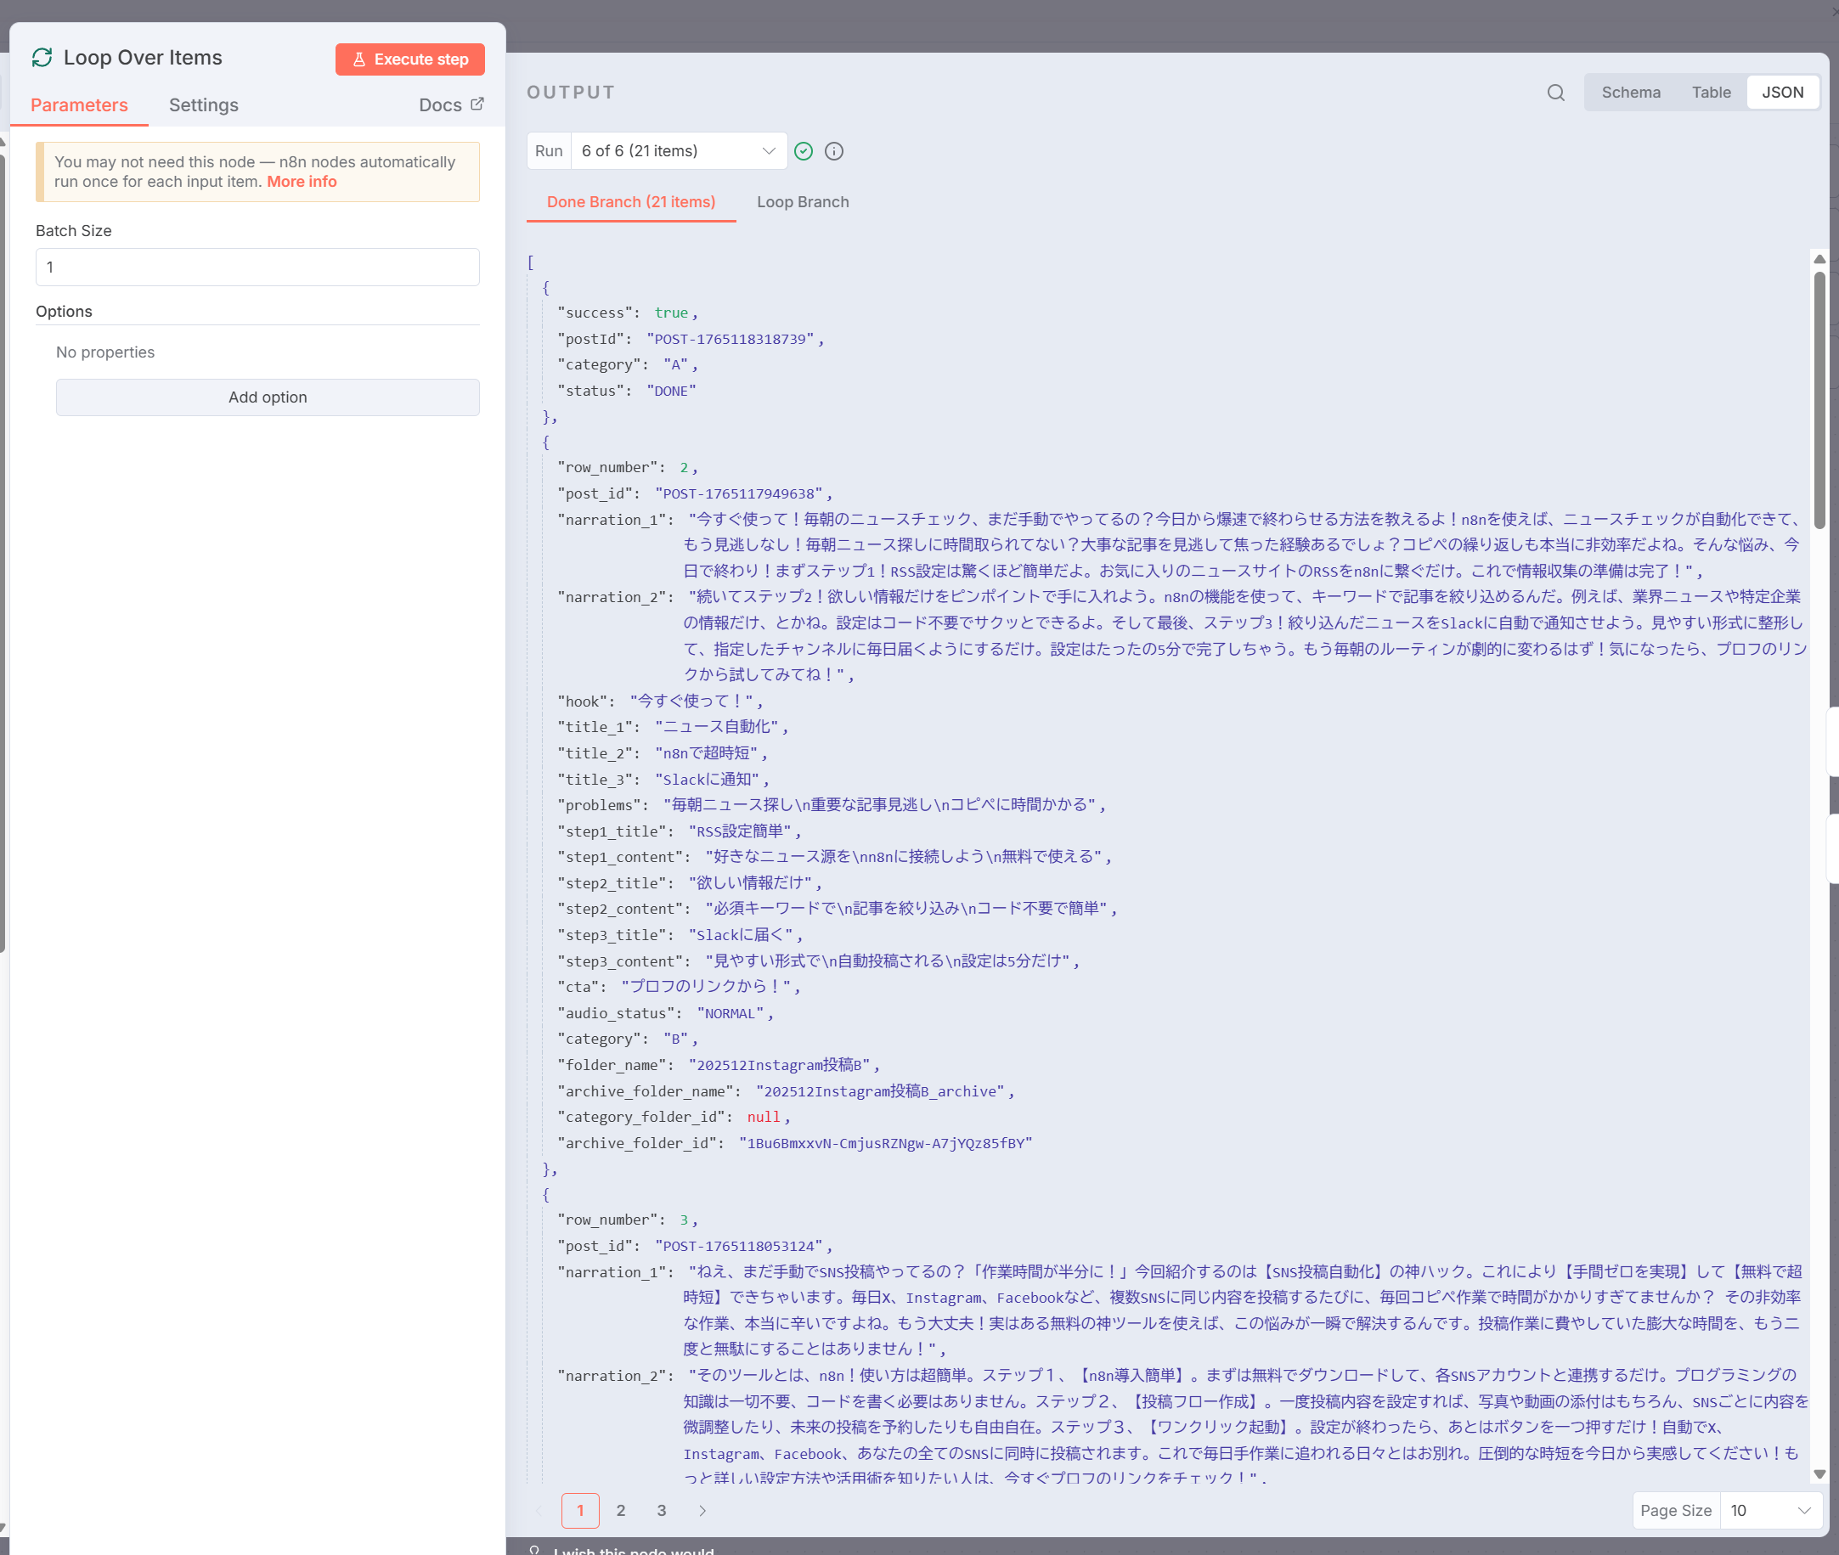The image size is (1839, 1555).
Task: Switch output view to Table
Action: (1710, 93)
